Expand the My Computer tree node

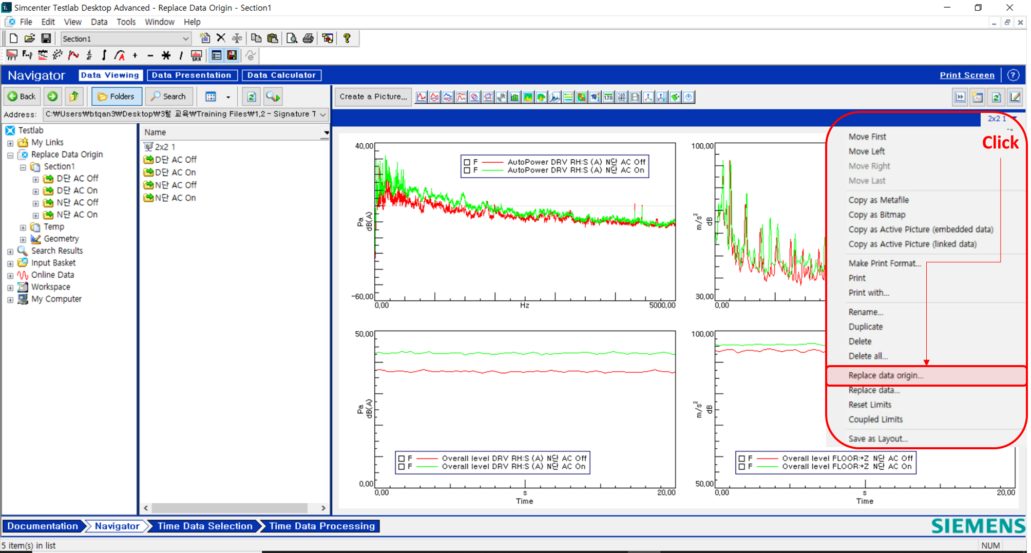tap(10, 300)
